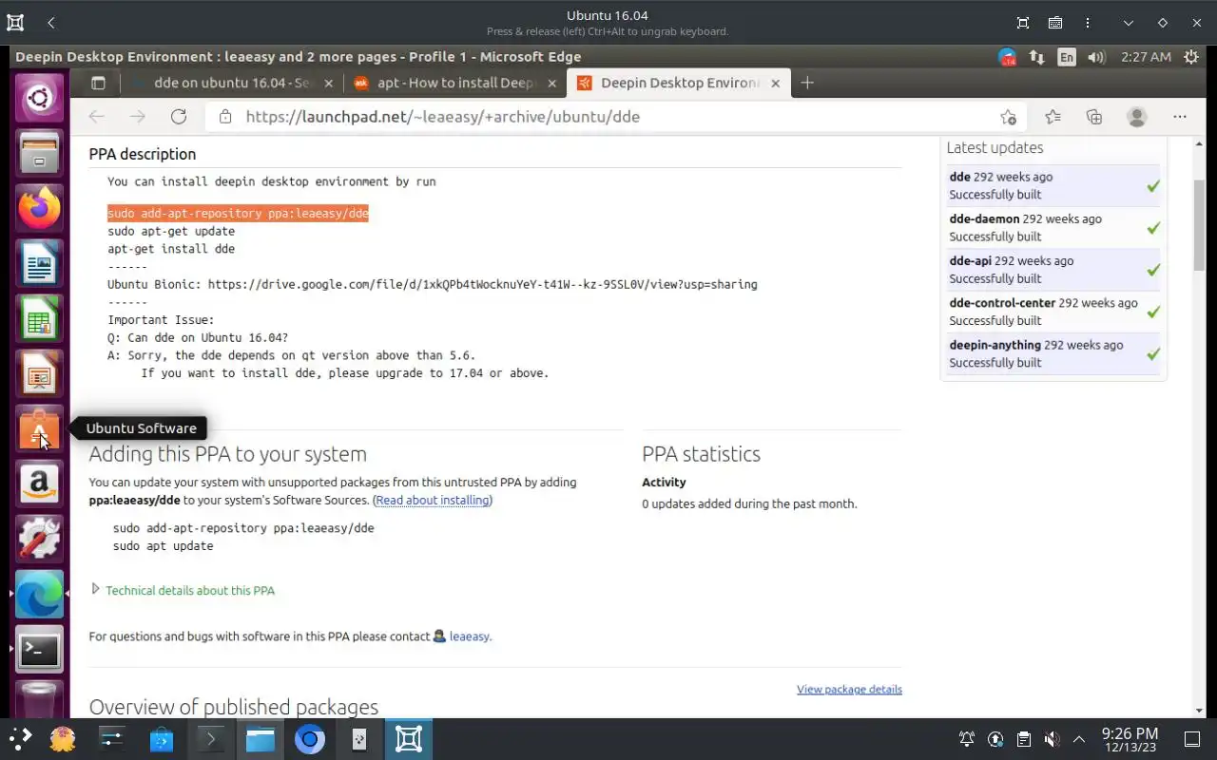Open Dolphin file manager in taskbar
The width and height of the screenshot is (1217, 760).
tap(260, 739)
